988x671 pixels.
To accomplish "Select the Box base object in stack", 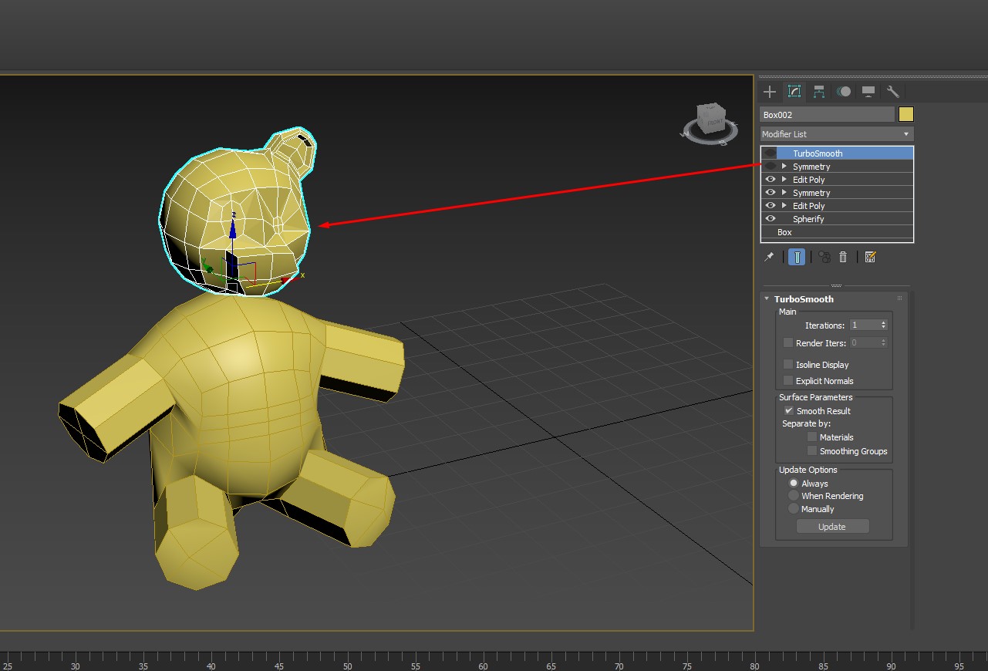I will (784, 232).
